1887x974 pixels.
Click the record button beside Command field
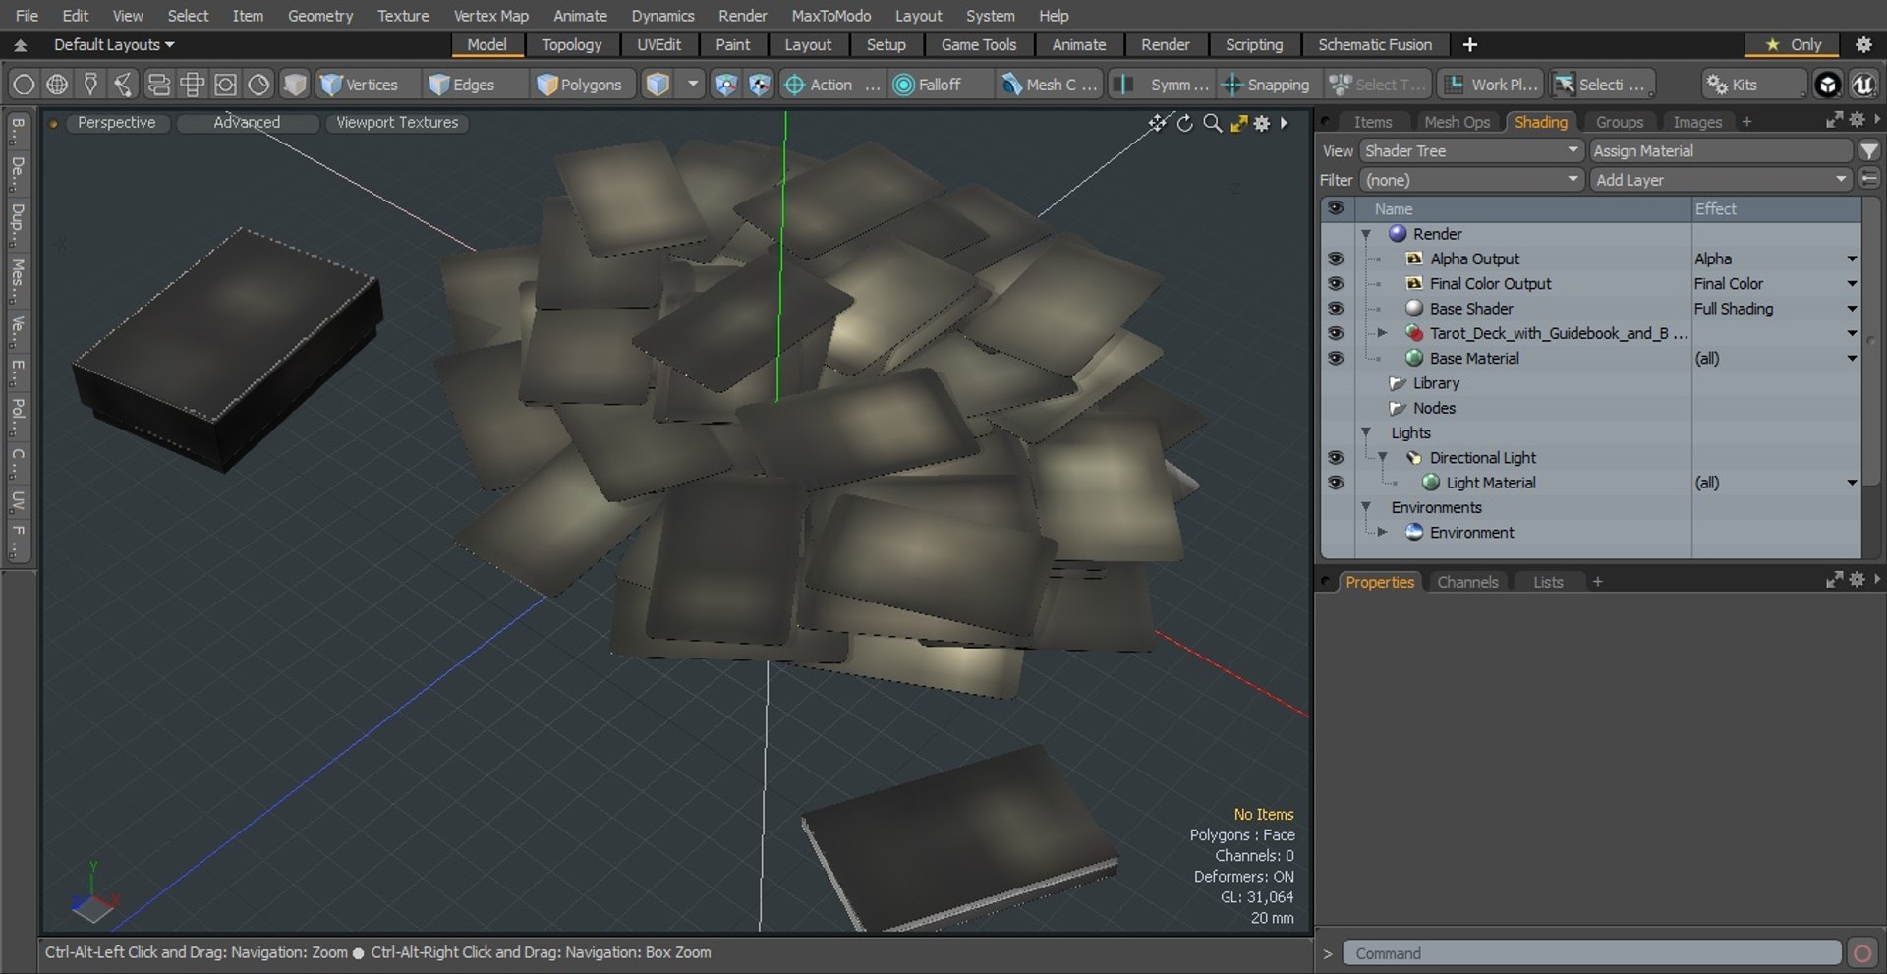click(1861, 953)
